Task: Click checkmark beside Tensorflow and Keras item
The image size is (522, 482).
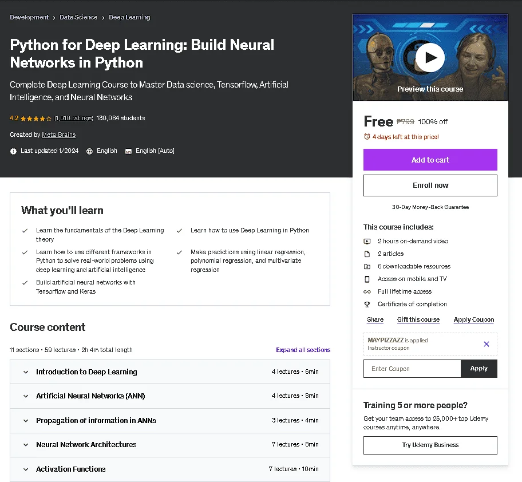Action: pos(25,283)
